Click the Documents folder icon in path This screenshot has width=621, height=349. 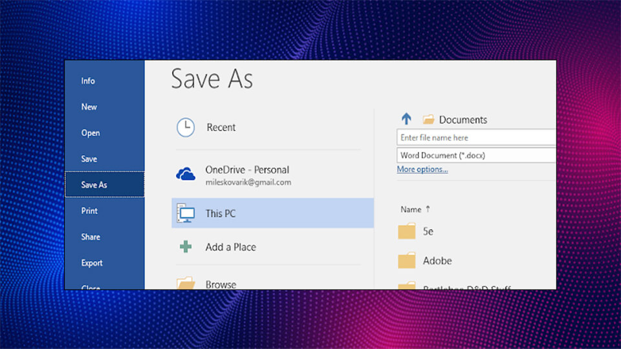(x=428, y=120)
